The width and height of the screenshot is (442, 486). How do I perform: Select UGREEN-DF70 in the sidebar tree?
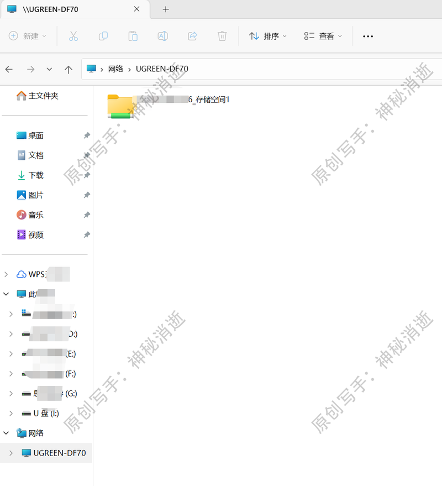[54, 453]
